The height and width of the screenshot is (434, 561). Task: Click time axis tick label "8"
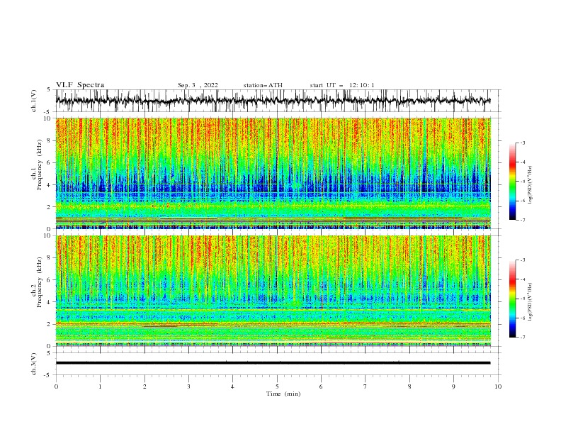(409, 386)
